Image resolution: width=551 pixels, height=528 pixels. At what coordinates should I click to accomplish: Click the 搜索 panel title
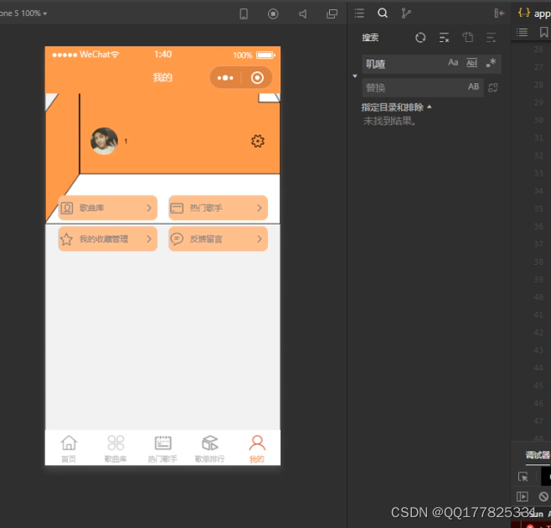pyautogui.click(x=370, y=37)
